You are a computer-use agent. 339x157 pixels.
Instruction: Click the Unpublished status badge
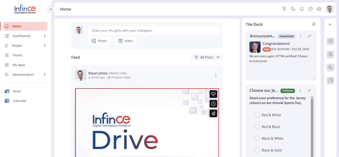(x=286, y=36)
